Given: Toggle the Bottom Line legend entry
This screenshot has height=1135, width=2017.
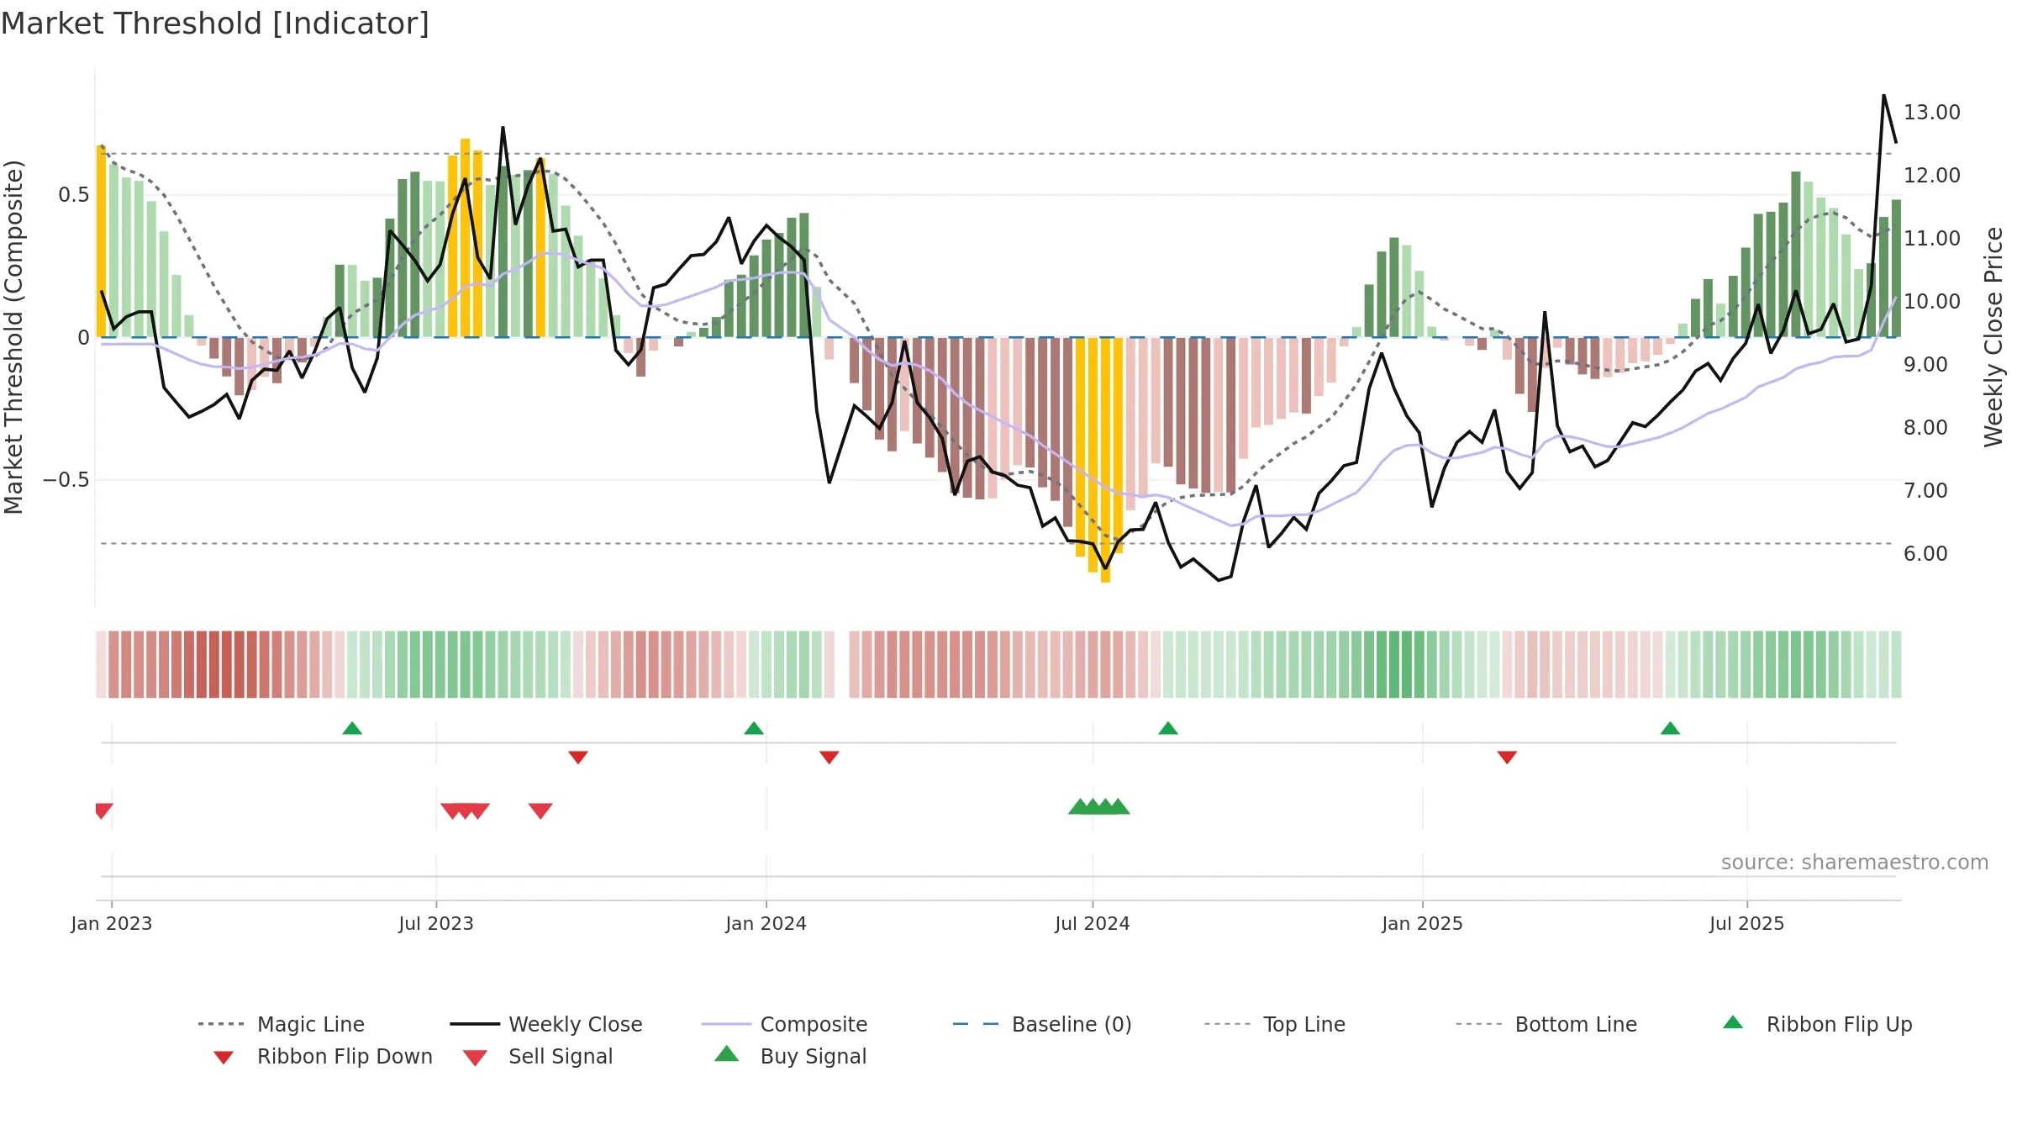Looking at the screenshot, I should pyautogui.click(x=1546, y=1024).
